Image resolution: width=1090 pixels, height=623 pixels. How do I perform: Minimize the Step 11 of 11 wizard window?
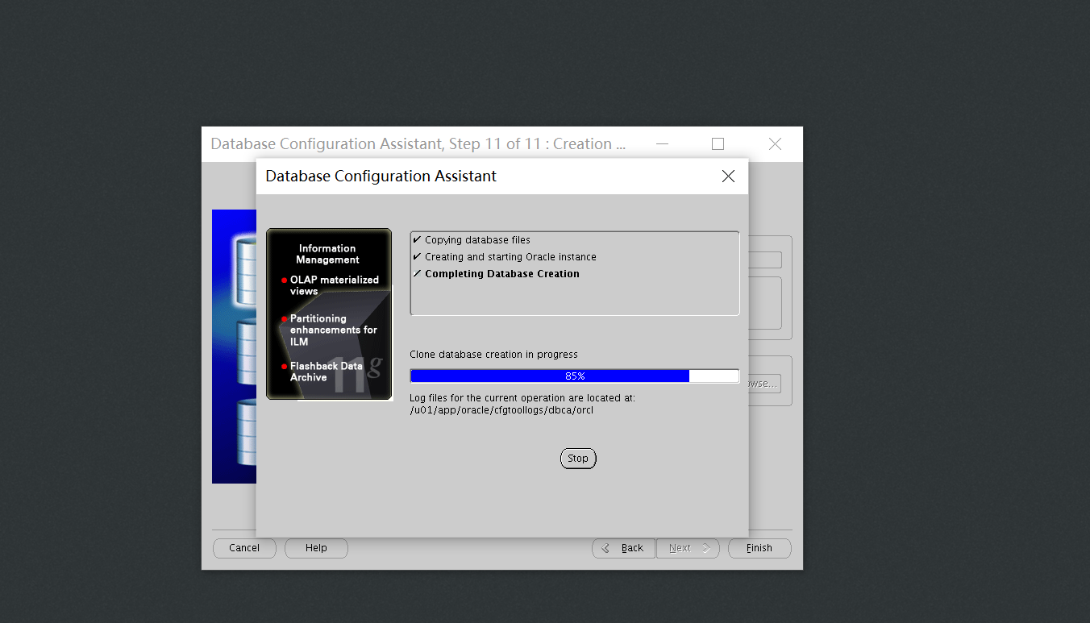pos(662,143)
